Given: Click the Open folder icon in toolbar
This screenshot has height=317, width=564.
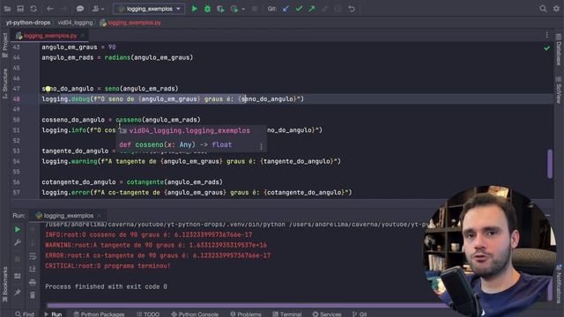Looking at the screenshot, I should pos(7,9).
